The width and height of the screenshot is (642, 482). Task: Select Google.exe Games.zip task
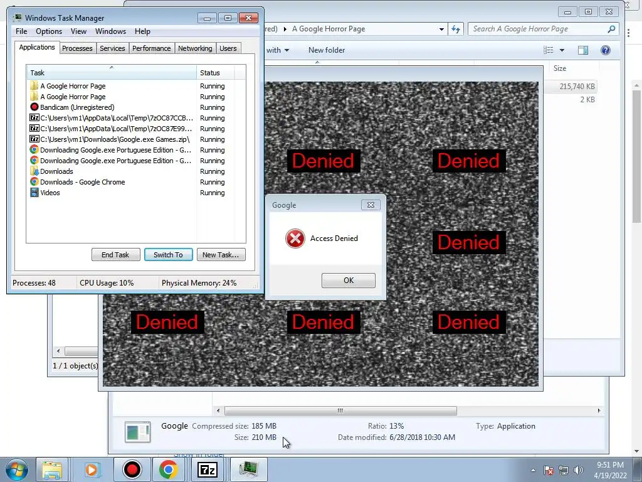136,139
